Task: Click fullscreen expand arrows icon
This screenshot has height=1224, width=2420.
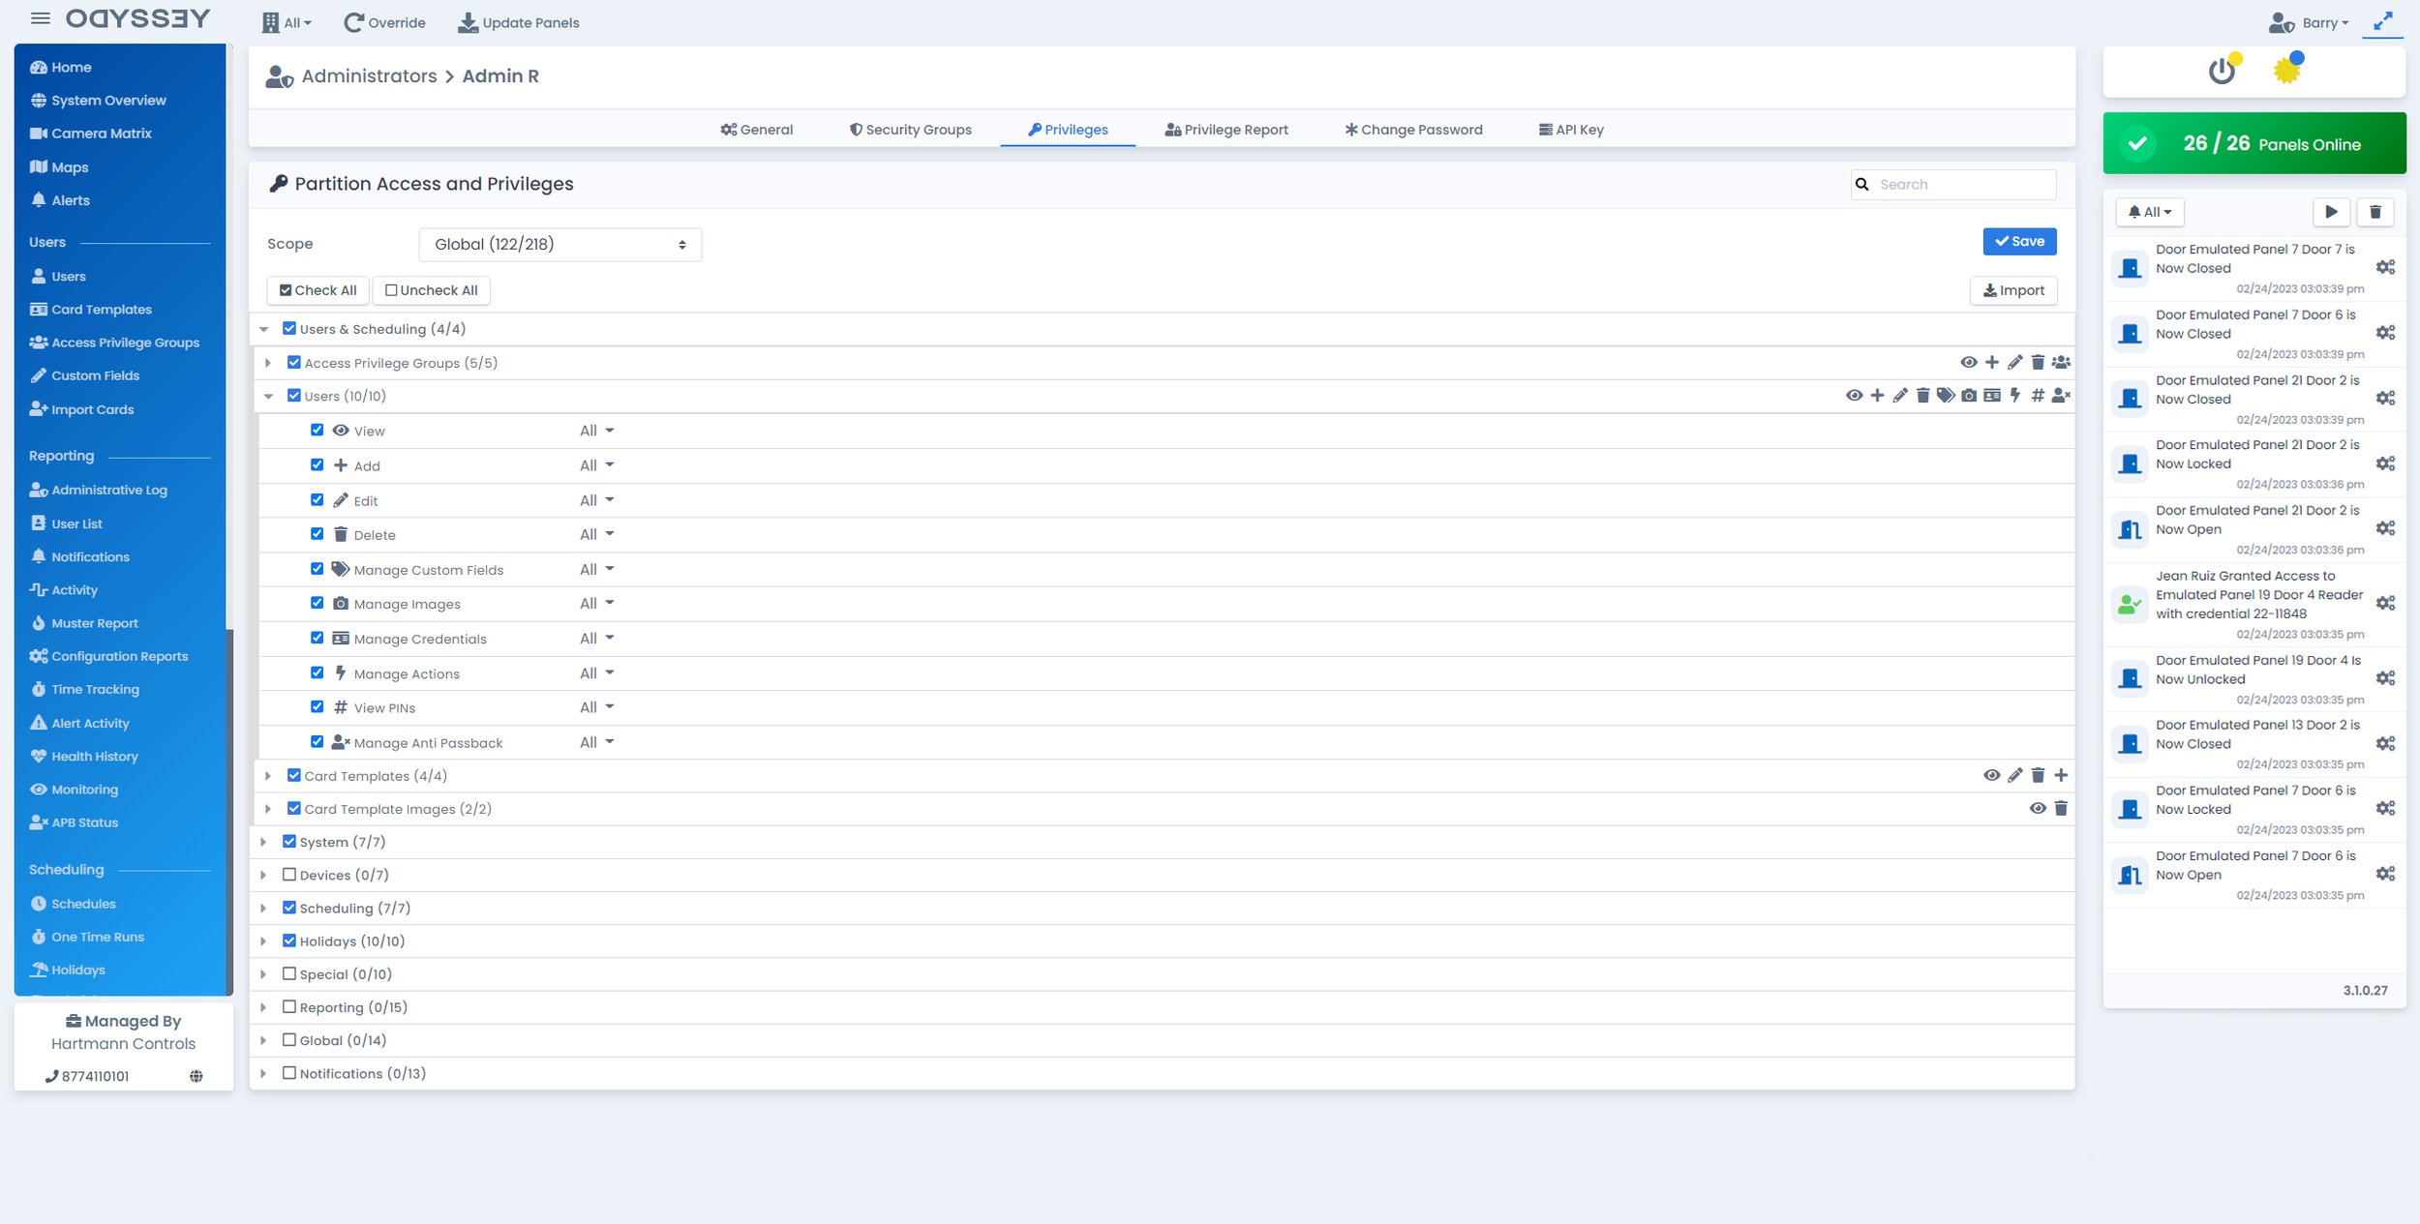Action: 2382,21
